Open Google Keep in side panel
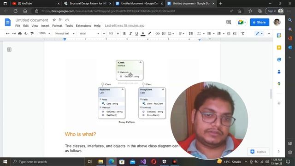Viewport: 295px width, 166px height. click(279, 47)
